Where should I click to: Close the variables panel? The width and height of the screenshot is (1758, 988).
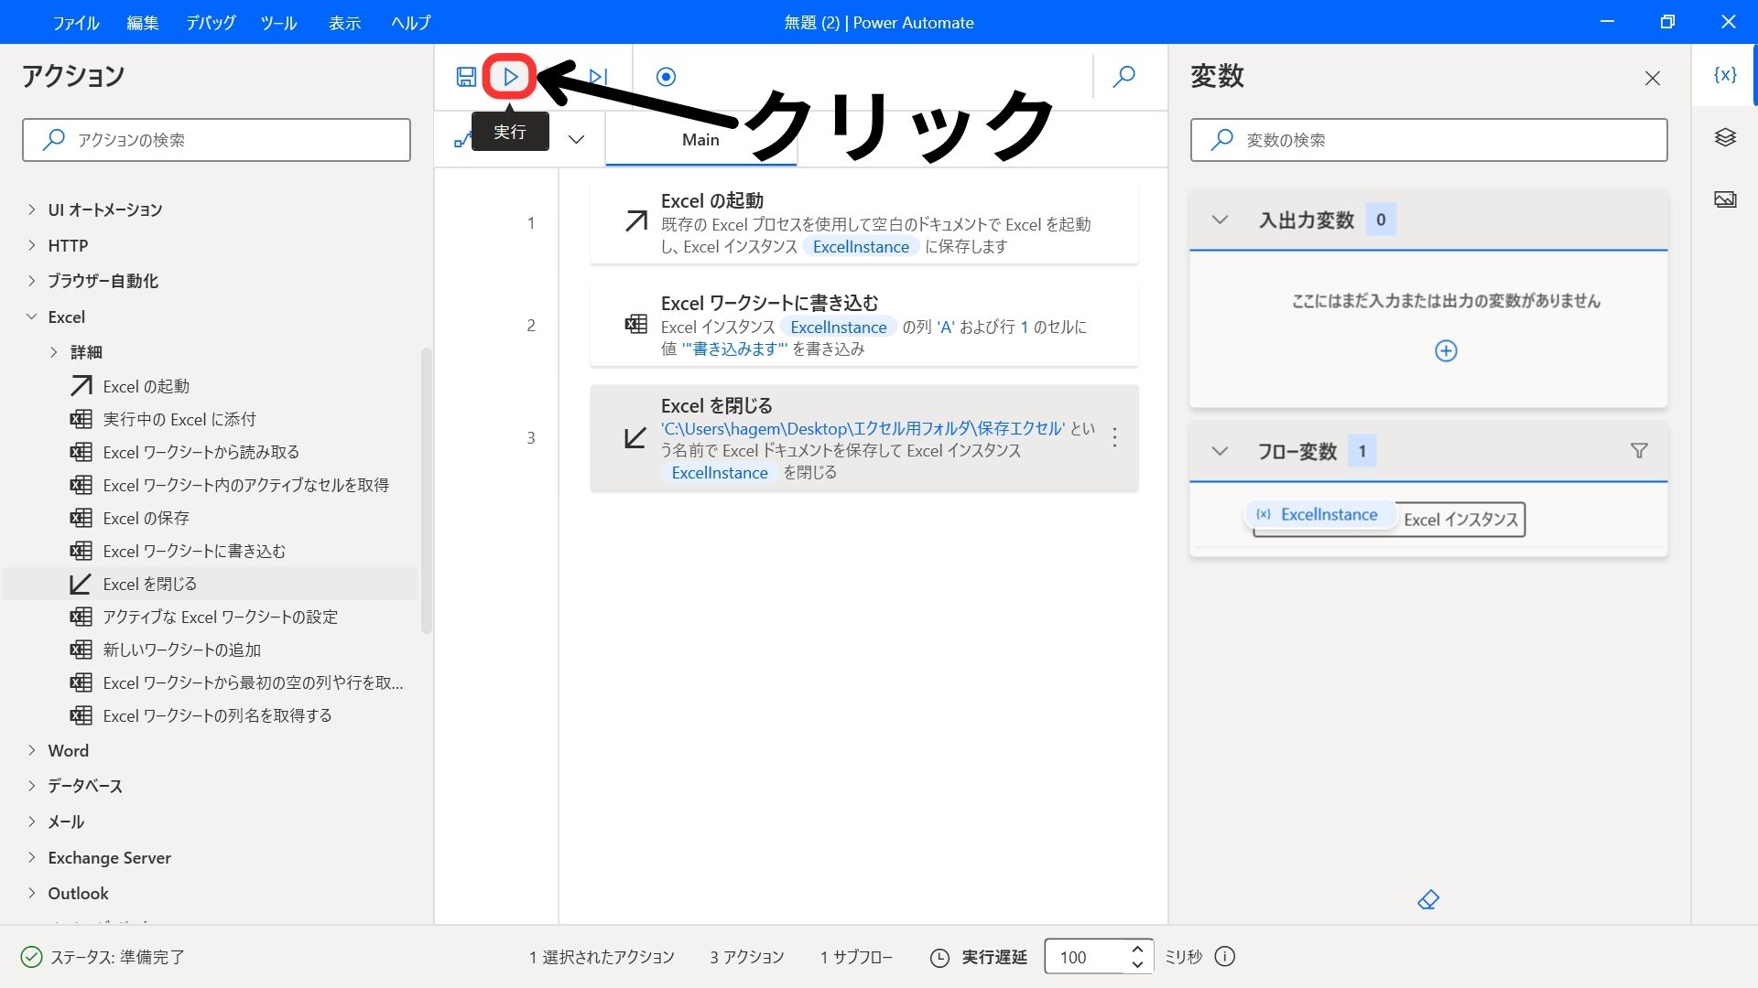tap(1653, 78)
